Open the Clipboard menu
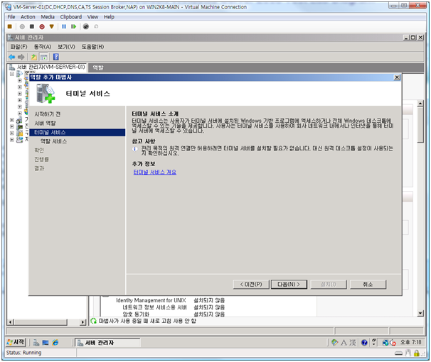 (x=71, y=17)
